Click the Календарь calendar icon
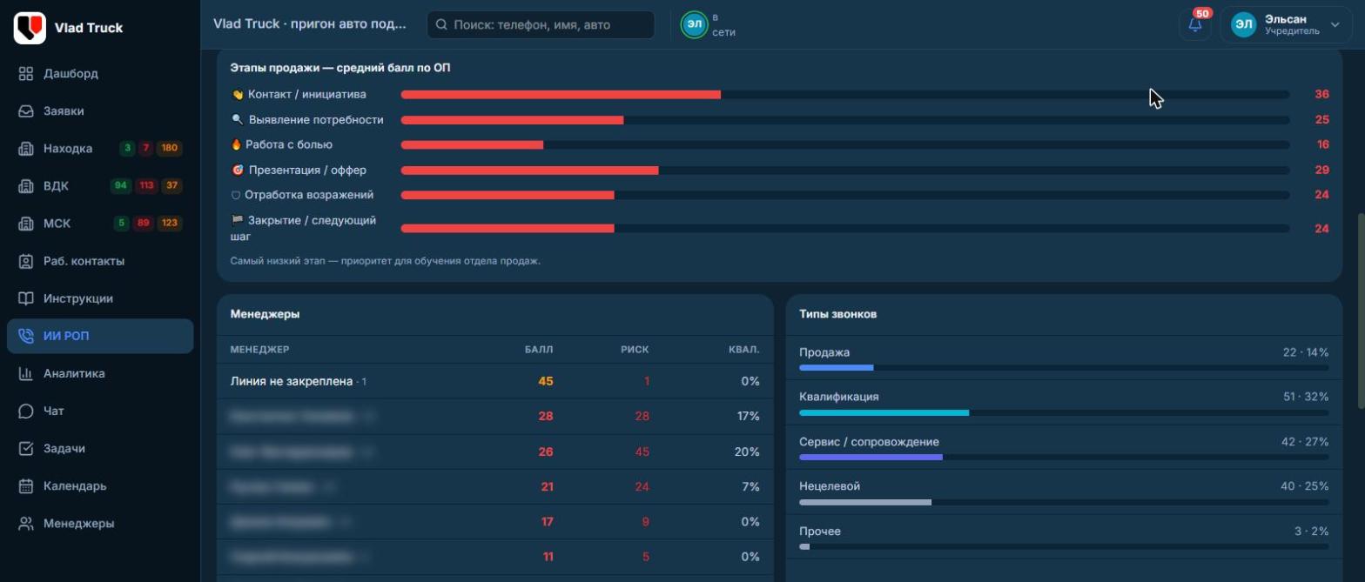This screenshot has width=1365, height=582. click(x=26, y=485)
